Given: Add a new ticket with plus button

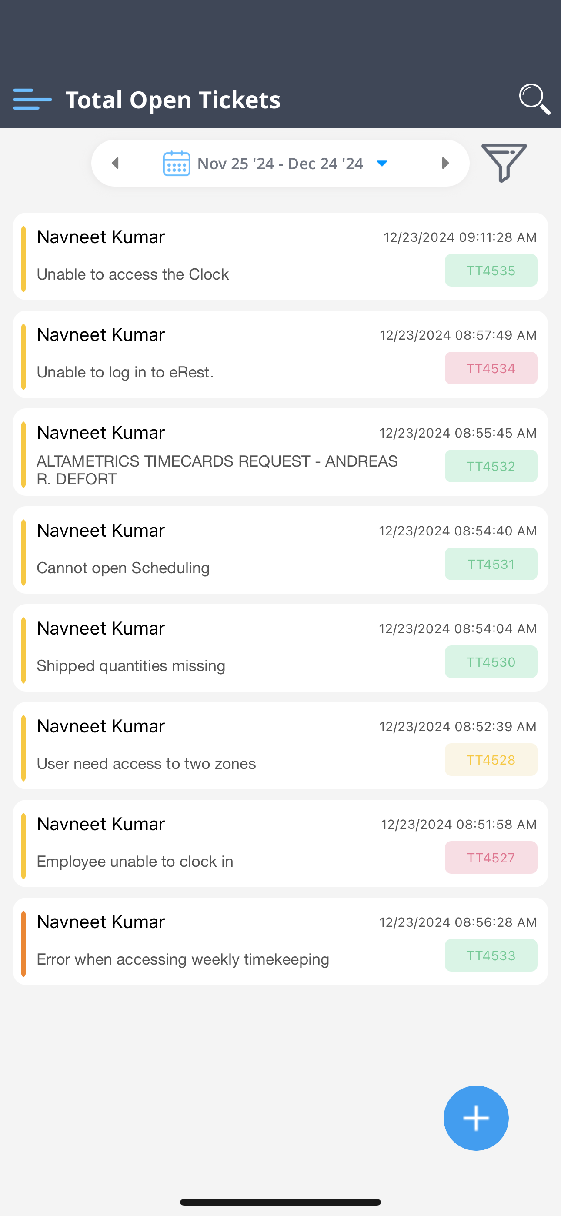Looking at the screenshot, I should [x=475, y=1118].
